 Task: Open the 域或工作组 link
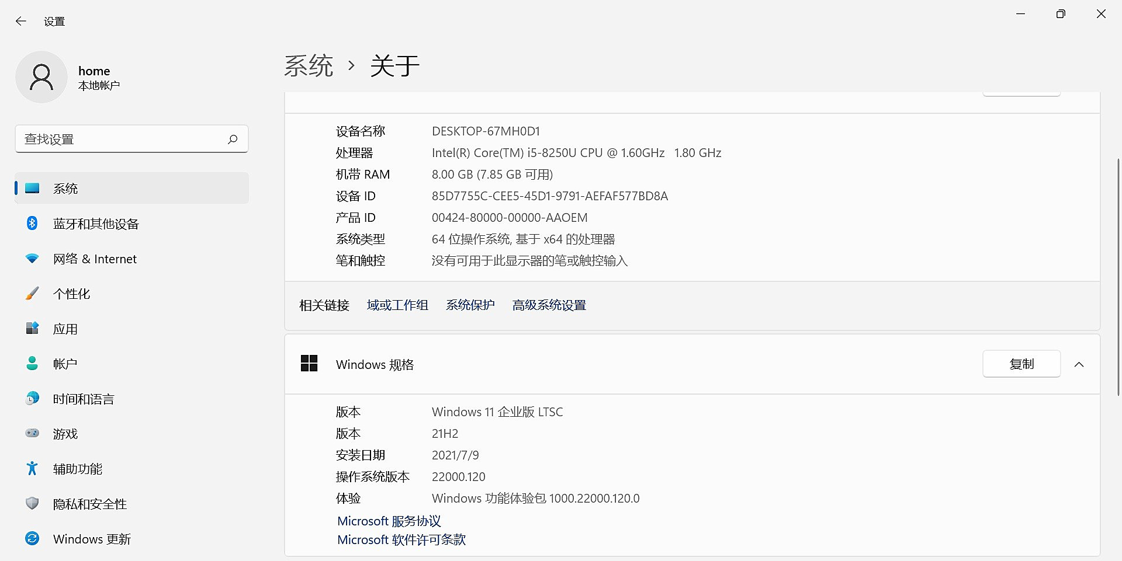(397, 305)
